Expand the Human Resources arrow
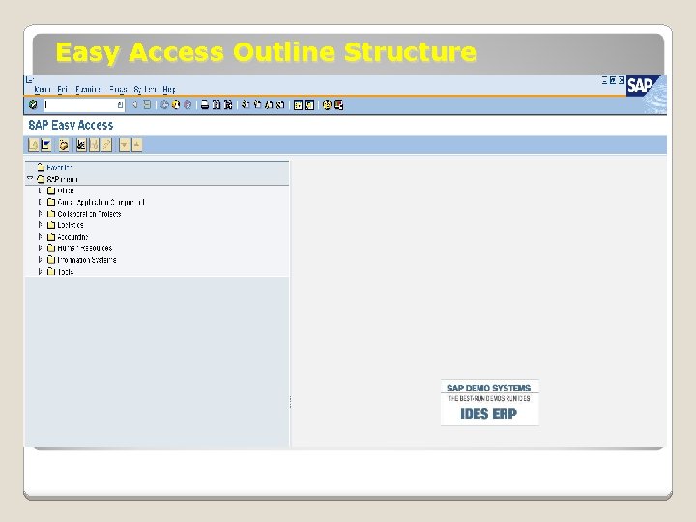696x522 pixels. pyautogui.click(x=40, y=248)
